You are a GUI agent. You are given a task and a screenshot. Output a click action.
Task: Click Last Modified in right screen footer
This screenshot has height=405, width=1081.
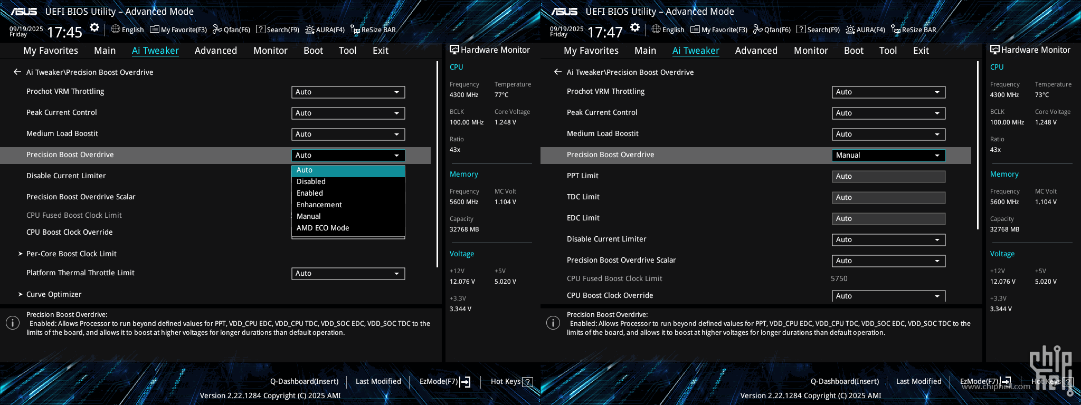[919, 382]
